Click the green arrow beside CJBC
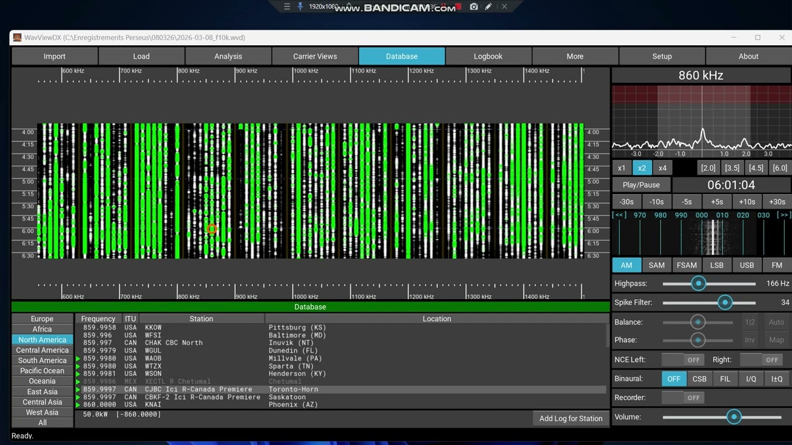Image resolution: width=792 pixels, height=445 pixels. [78, 389]
